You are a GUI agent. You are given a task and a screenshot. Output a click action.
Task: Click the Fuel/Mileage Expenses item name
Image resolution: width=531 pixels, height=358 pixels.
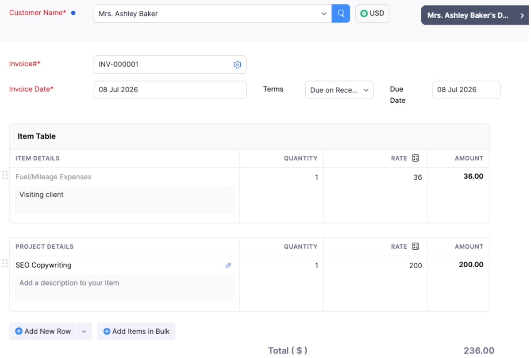coord(54,177)
